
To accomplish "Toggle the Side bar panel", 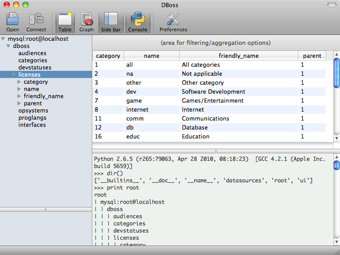I will 111,22.
